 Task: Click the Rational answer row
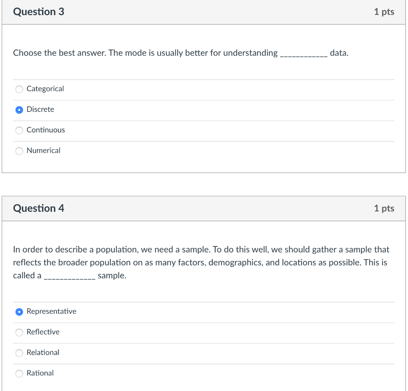120,373
